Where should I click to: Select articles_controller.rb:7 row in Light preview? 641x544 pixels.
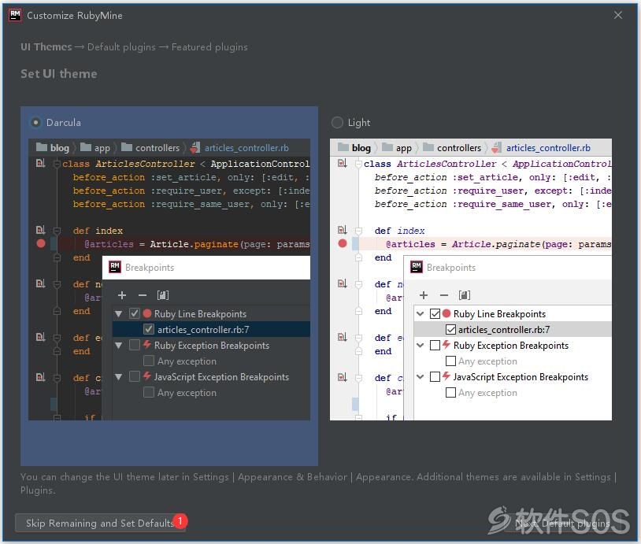pos(513,329)
